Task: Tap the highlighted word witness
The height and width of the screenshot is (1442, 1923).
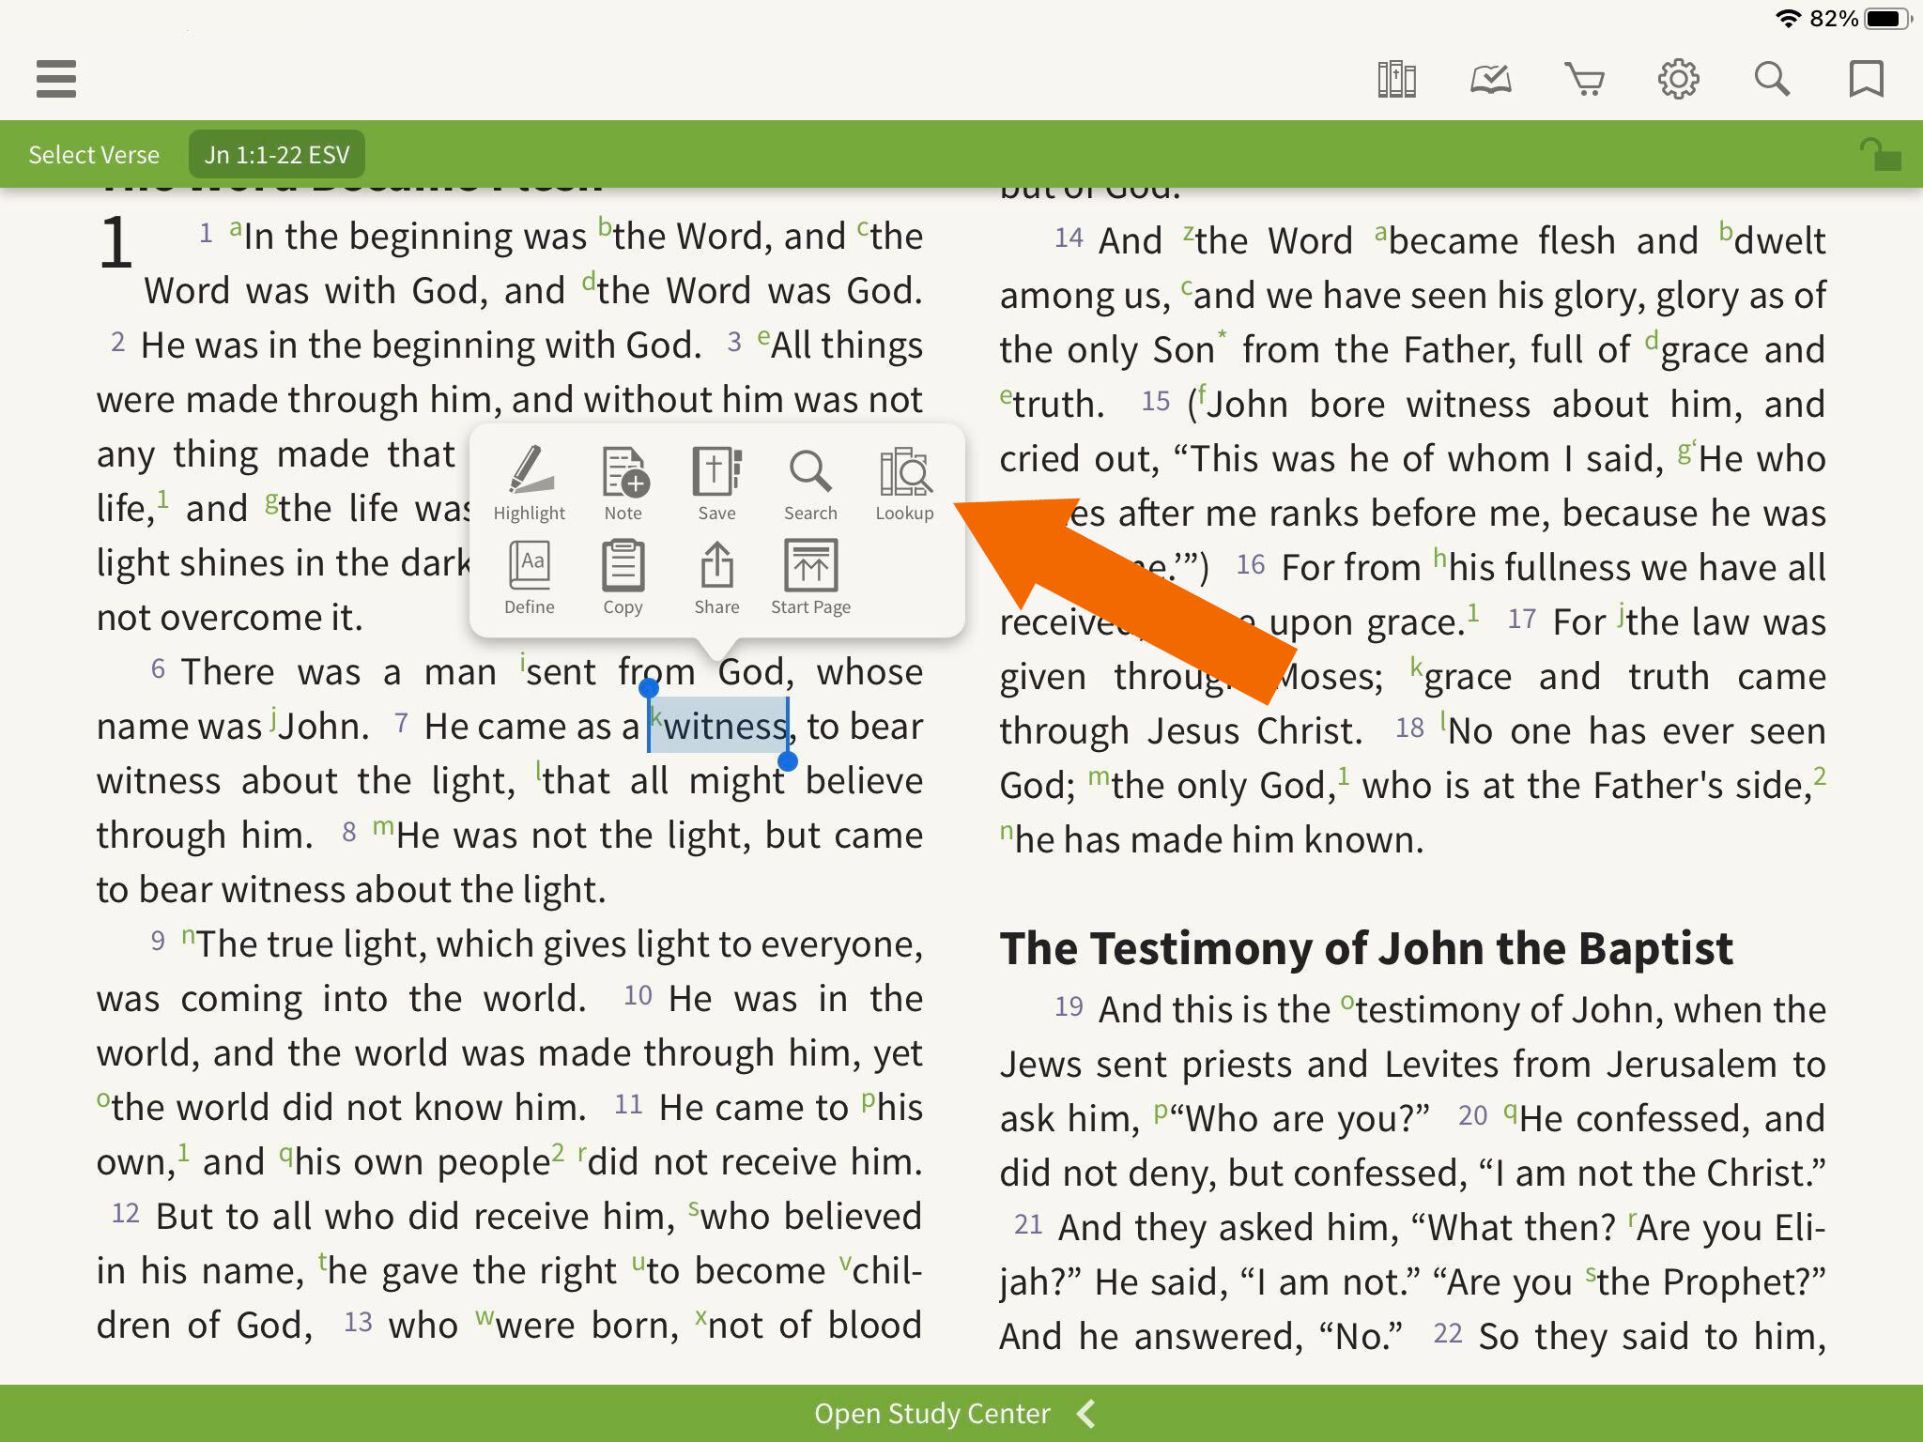Action: click(x=718, y=726)
